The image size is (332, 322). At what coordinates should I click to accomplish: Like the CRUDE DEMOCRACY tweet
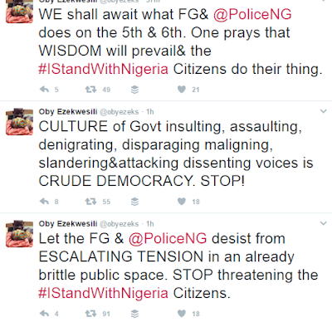(x=182, y=202)
